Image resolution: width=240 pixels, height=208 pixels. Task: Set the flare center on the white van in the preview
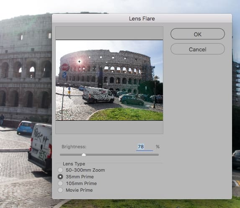click(98, 95)
